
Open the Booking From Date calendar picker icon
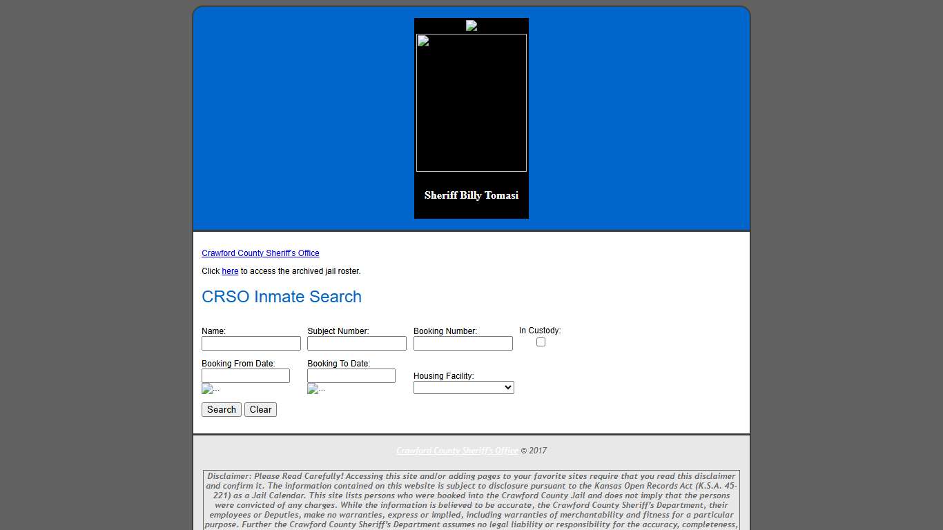pyautogui.click(x=207, y=389)
